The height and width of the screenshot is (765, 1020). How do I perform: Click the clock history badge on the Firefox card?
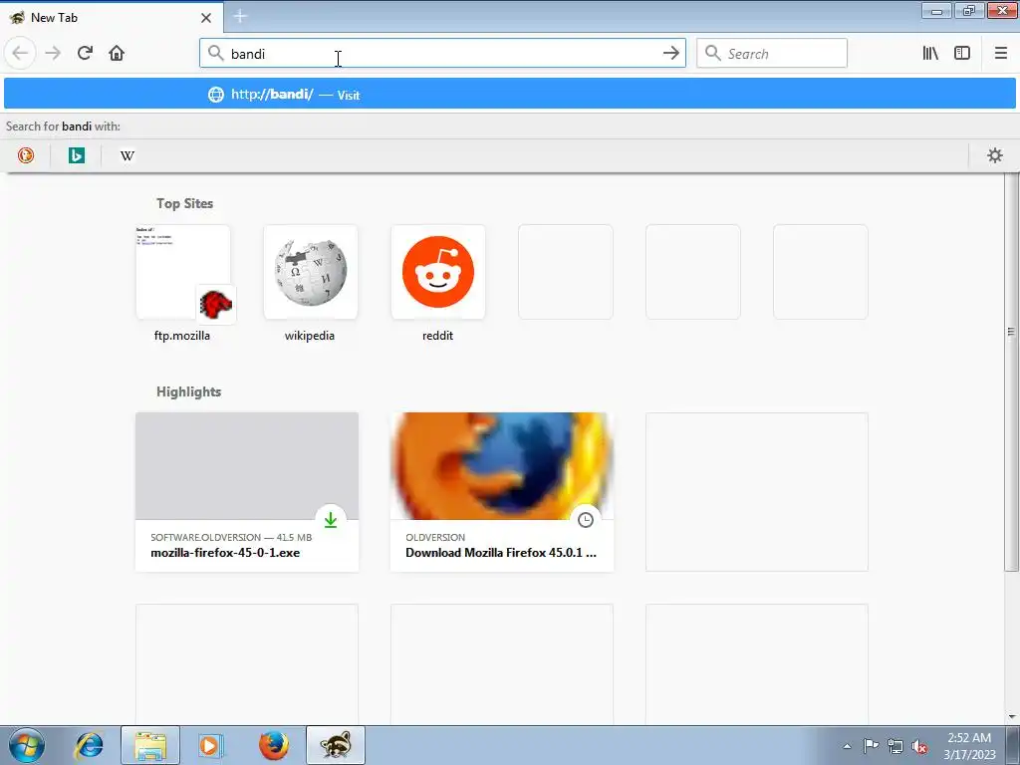point(586,520)
